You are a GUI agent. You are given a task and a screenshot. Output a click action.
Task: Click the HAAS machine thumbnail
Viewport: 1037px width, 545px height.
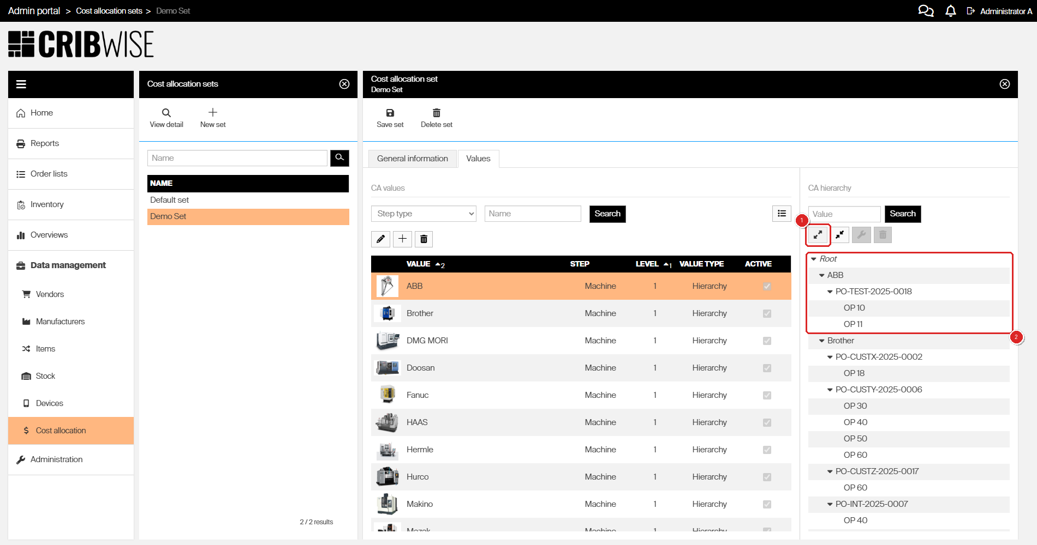click(388, 422)
